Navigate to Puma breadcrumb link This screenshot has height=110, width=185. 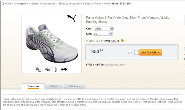pos(98,4)
